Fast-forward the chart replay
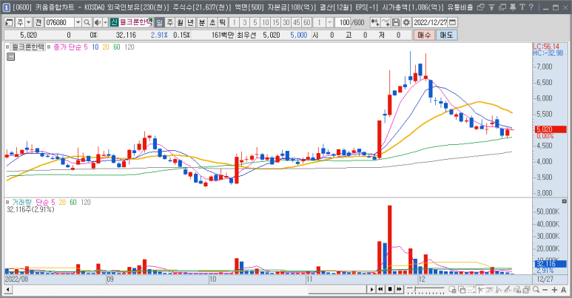 400,289
